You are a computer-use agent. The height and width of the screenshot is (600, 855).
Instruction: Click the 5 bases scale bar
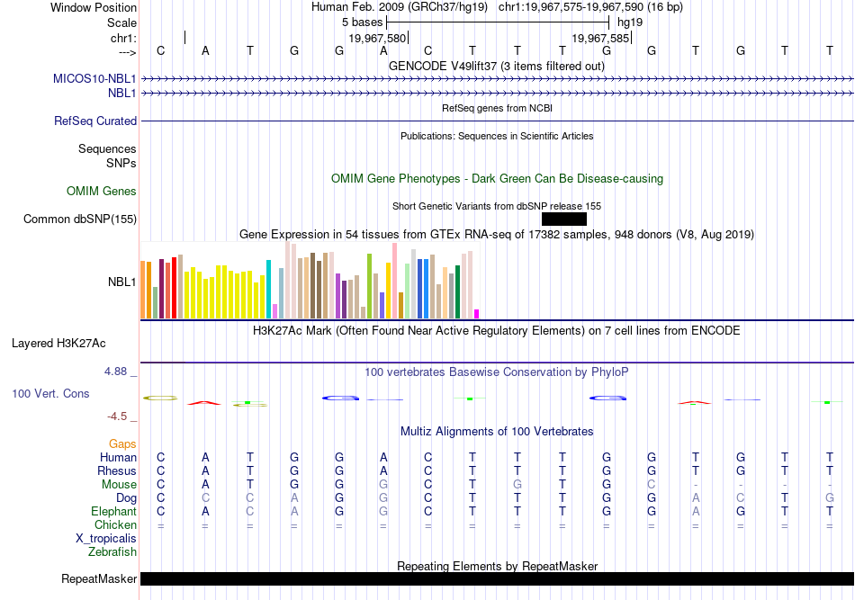pos(498,22)
